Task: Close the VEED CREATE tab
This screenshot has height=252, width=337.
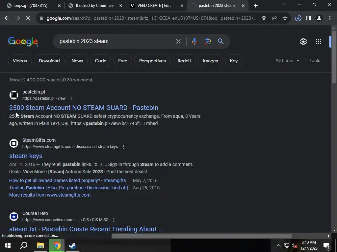Action: (x=182, y=6)
